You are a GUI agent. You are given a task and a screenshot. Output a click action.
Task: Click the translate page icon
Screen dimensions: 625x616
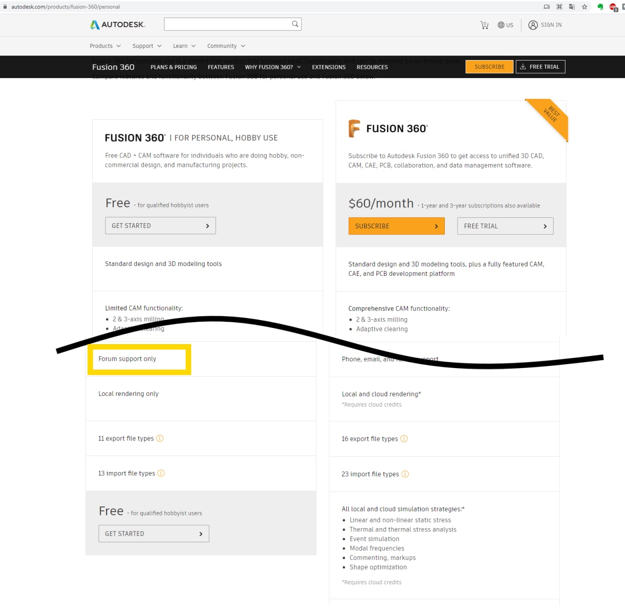click(x=572, y=7)
